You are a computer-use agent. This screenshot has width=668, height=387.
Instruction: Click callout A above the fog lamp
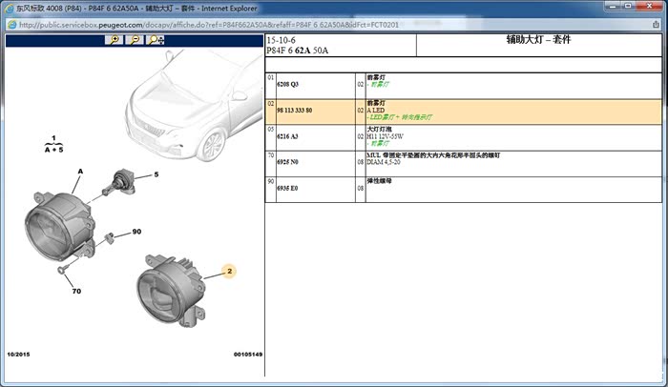pos(80,172)
